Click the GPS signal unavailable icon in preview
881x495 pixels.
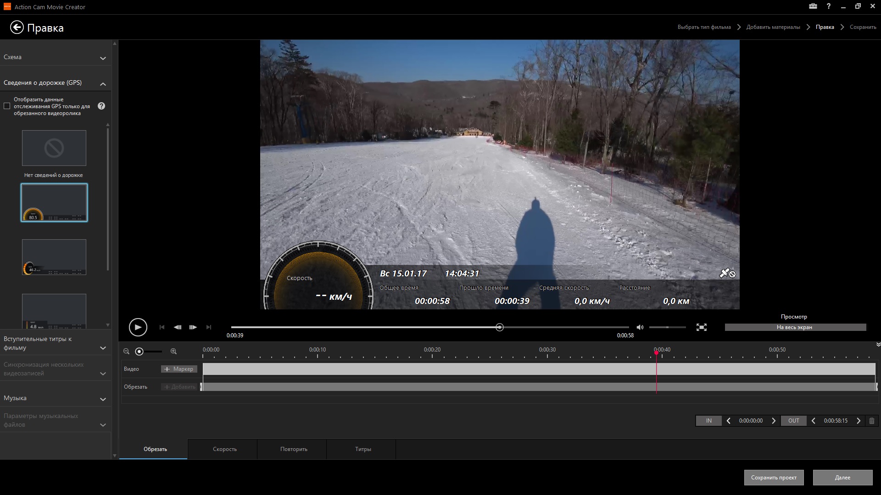tap(727, 274)
